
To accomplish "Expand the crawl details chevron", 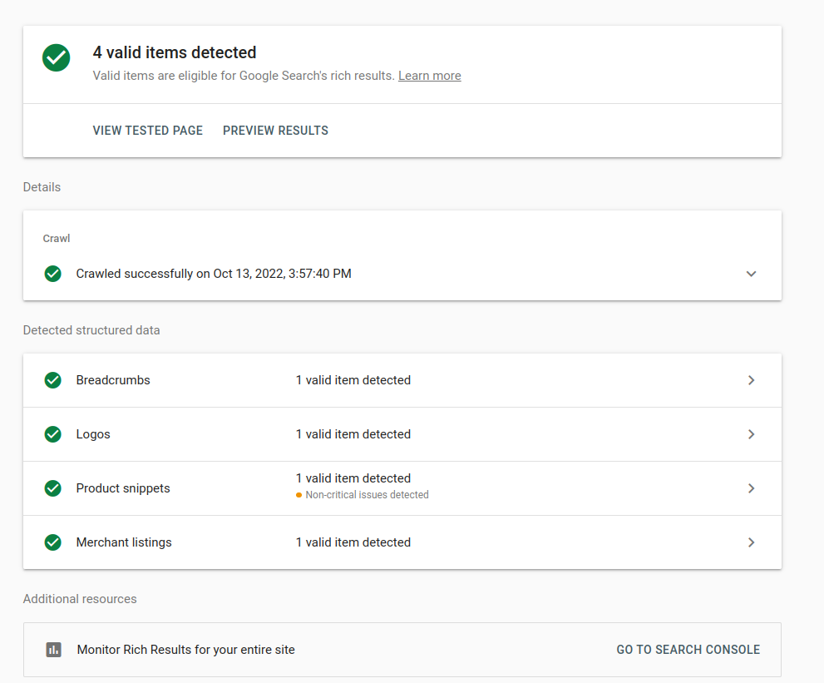I will (x=751, y=273).
